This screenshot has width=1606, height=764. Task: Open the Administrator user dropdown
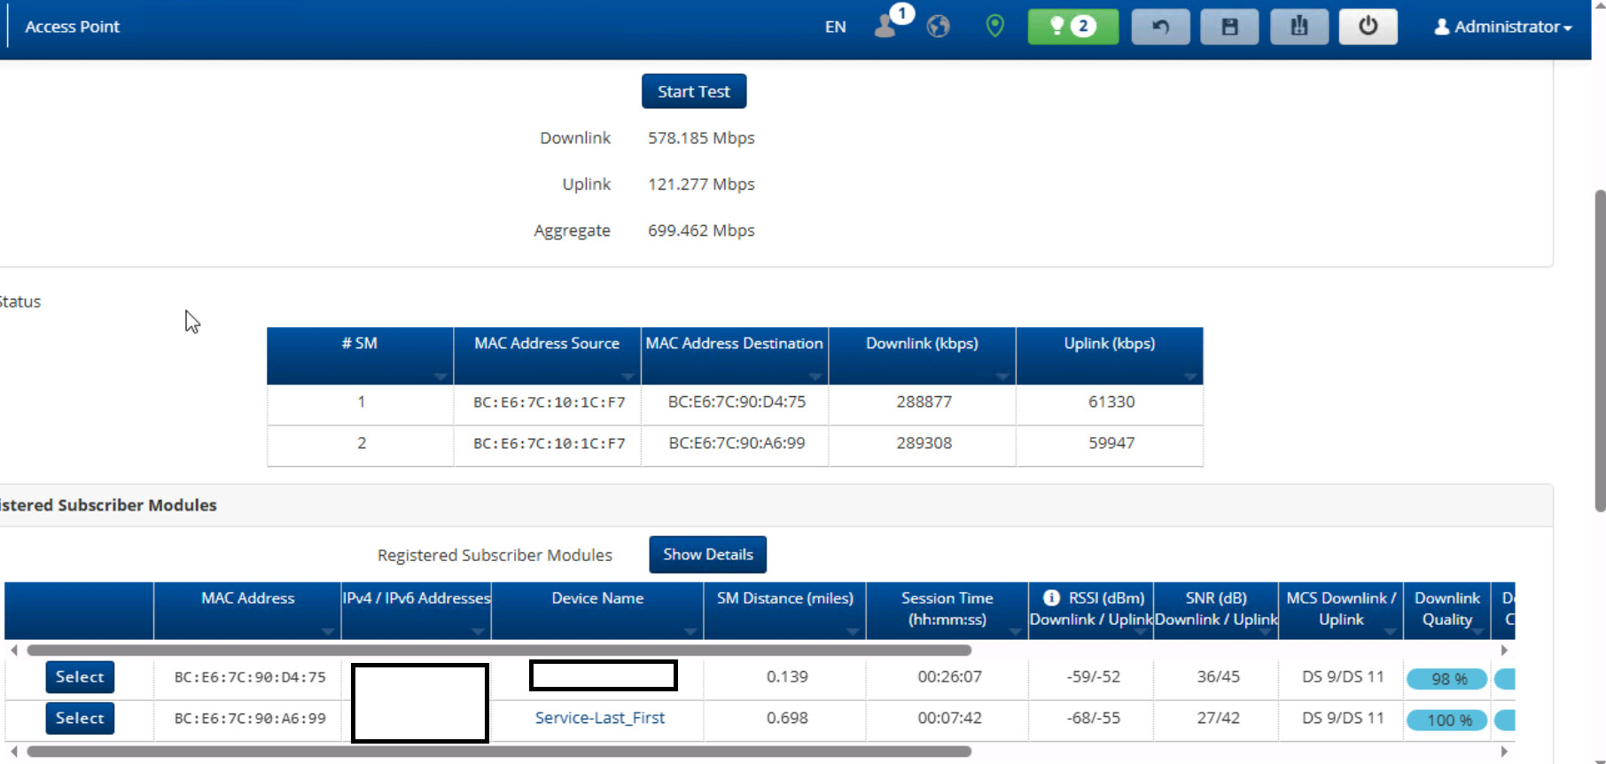point(1502,27)
